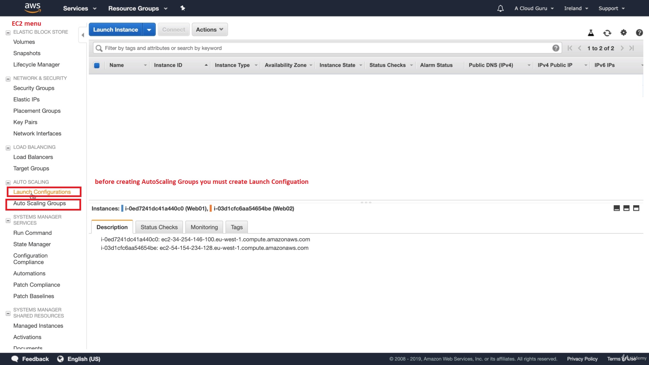Switch to the Status Checks tab

click(x=159, y=227)
